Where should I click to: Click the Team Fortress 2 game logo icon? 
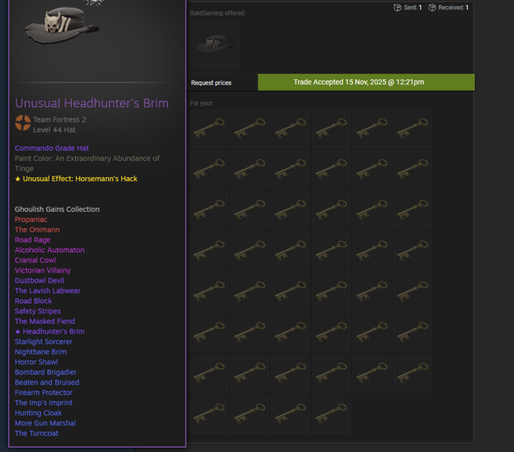23,123
